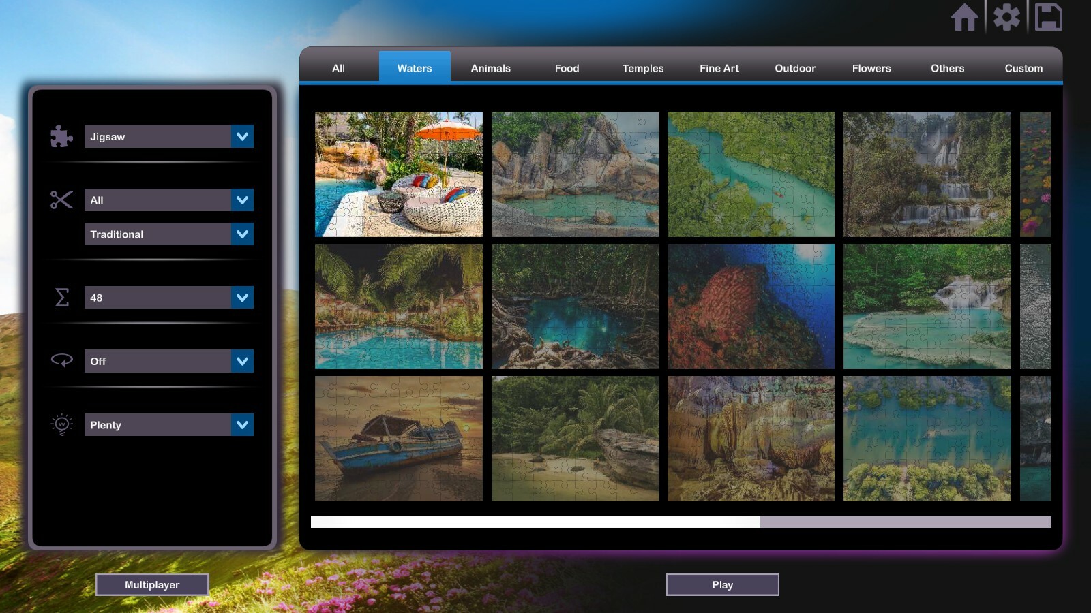
Task: Switch to the Animals tab
Action: 490,68
